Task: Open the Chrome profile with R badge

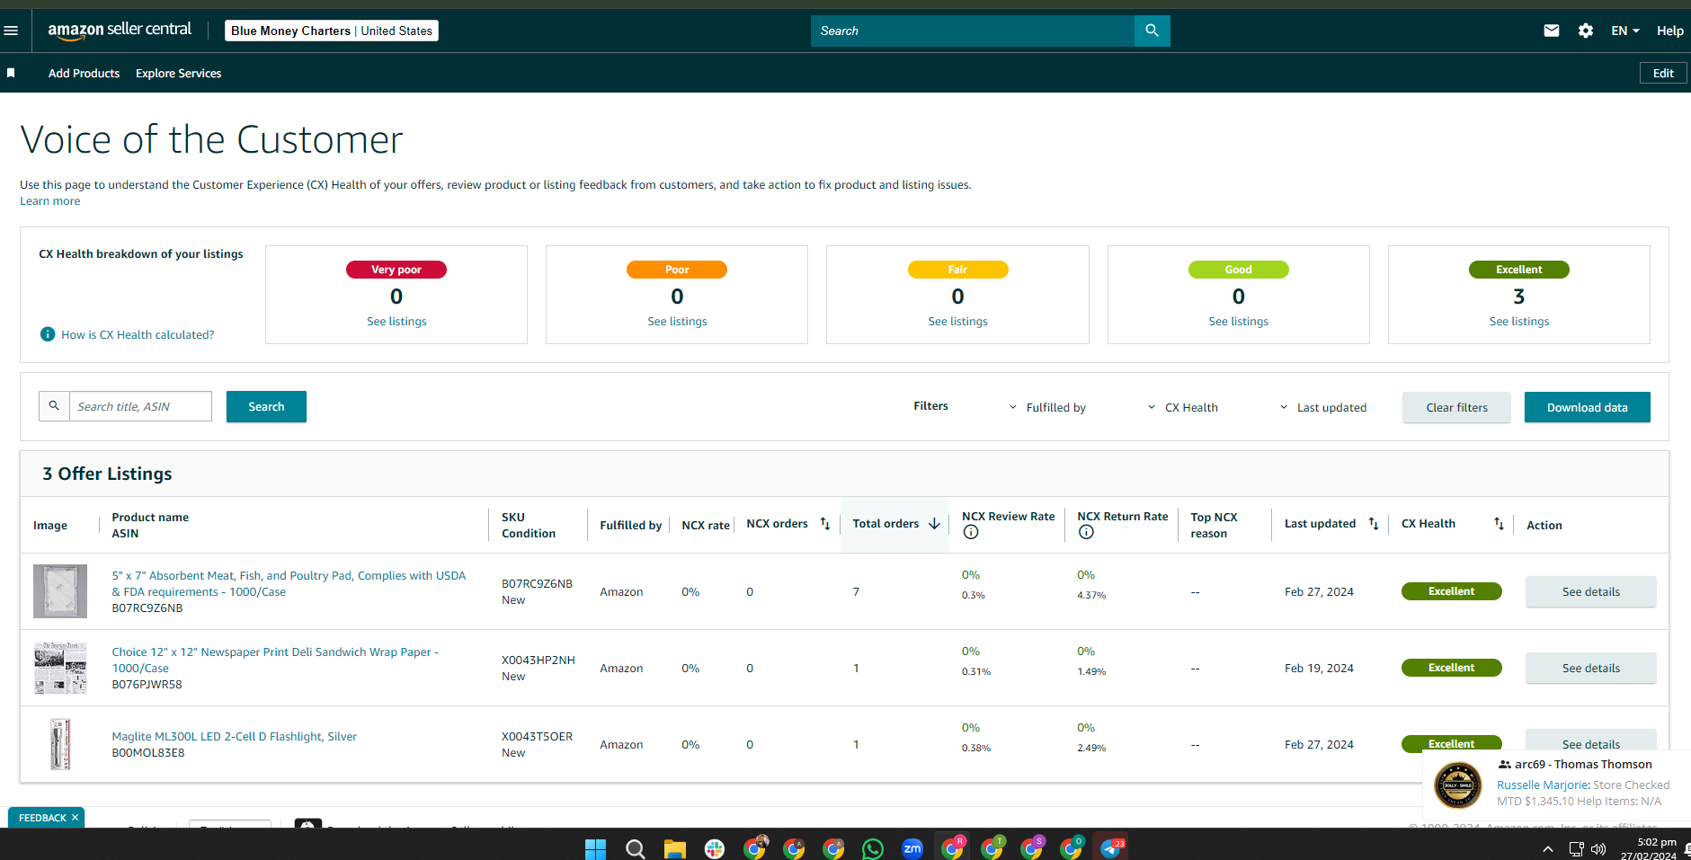Action: click(x=953, y=848)
